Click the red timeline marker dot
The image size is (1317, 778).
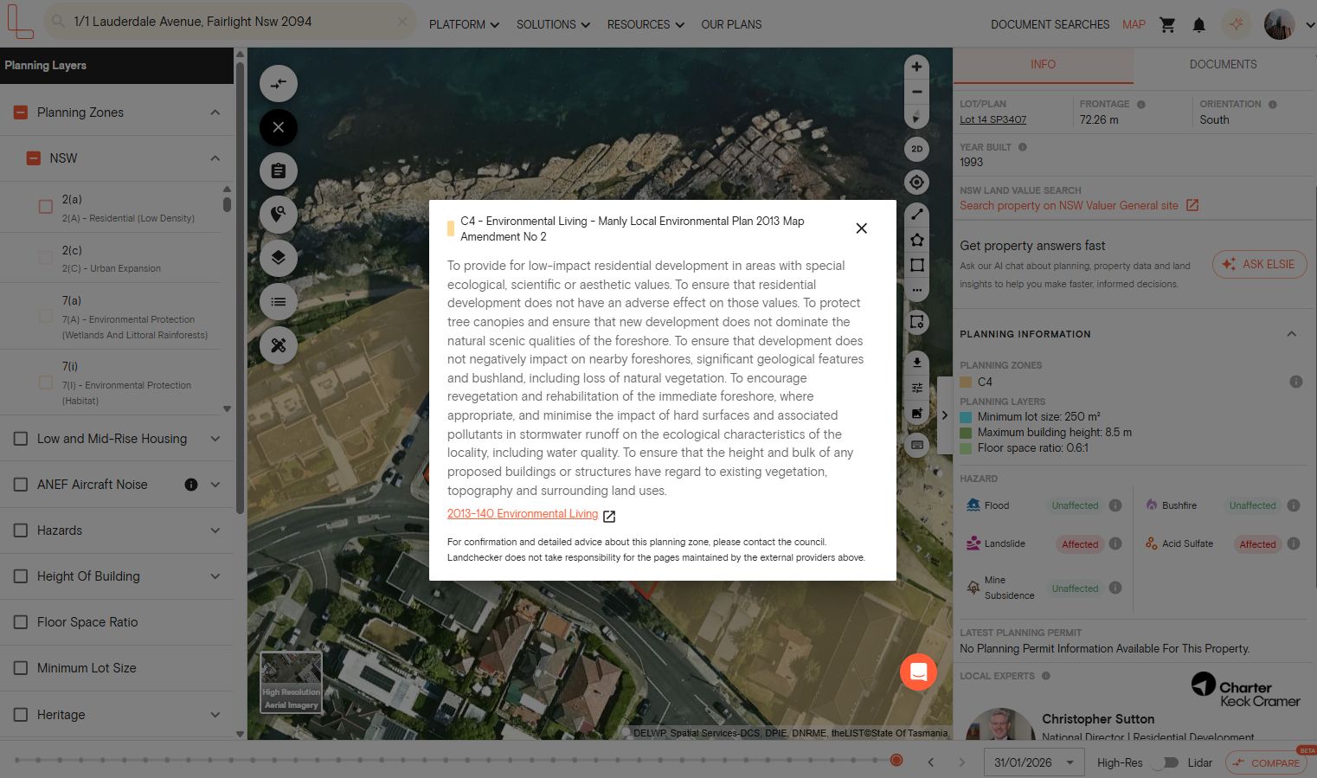pyautogui.click(x=896, y=760)
